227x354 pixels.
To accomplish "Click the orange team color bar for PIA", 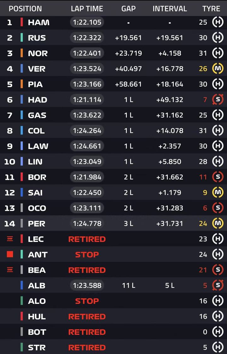I will click(22, 84).
